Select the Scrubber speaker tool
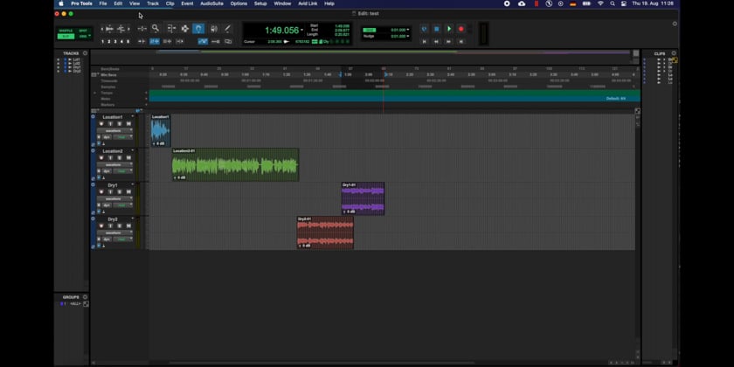This screenshot has width=734, height=367. coord(214,29)
